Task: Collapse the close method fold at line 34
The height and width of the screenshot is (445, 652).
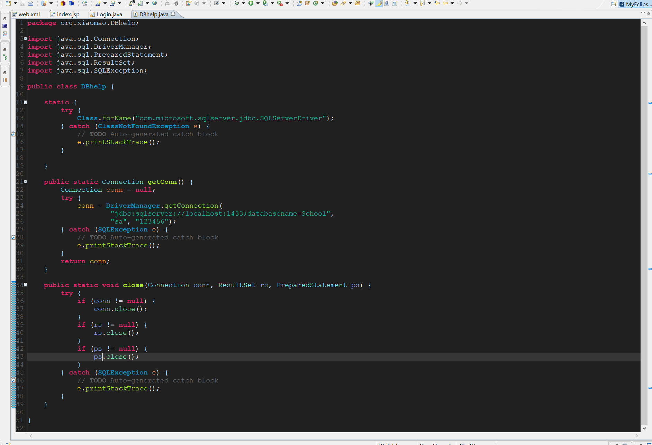Action: pyautogui.click(x=25, y=285)
